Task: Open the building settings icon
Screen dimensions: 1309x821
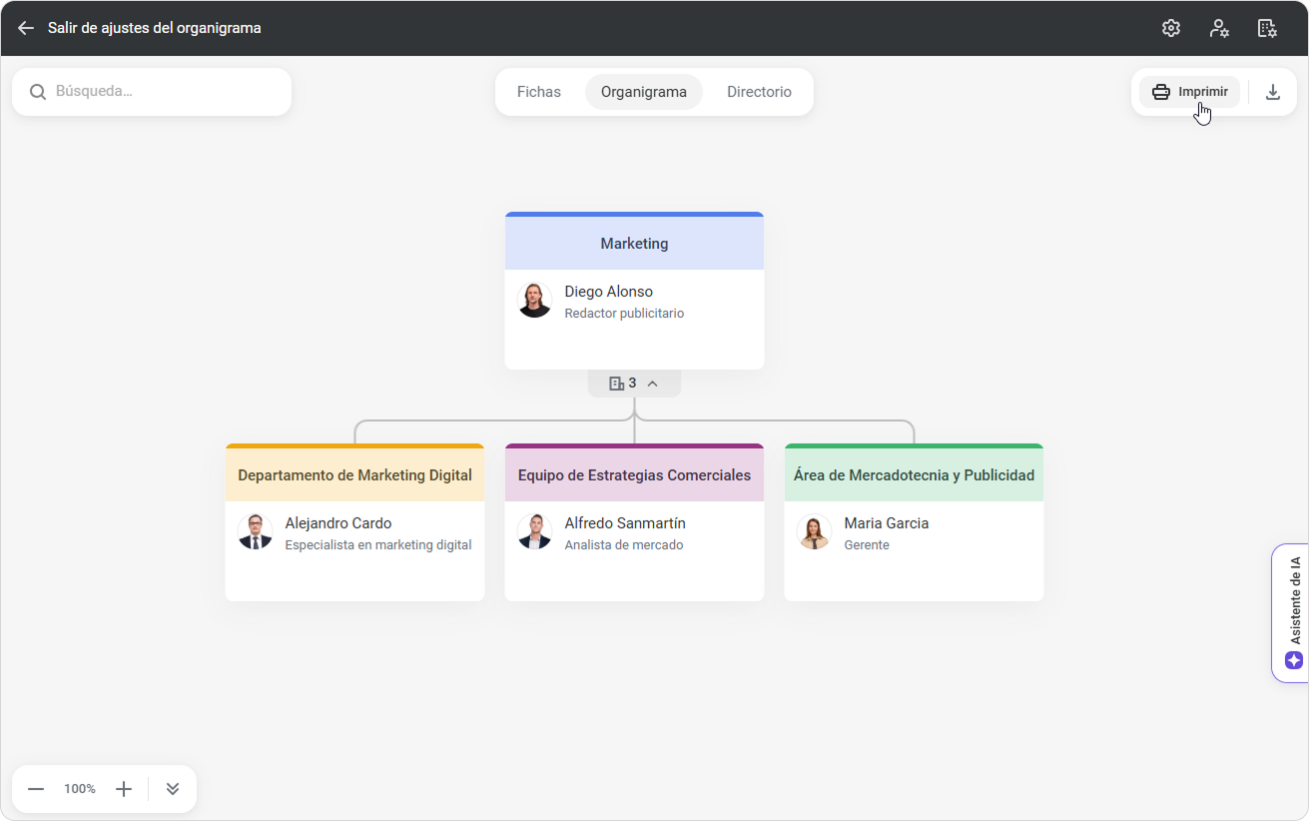Action: pyautogui.click(x=1267, y=28)
